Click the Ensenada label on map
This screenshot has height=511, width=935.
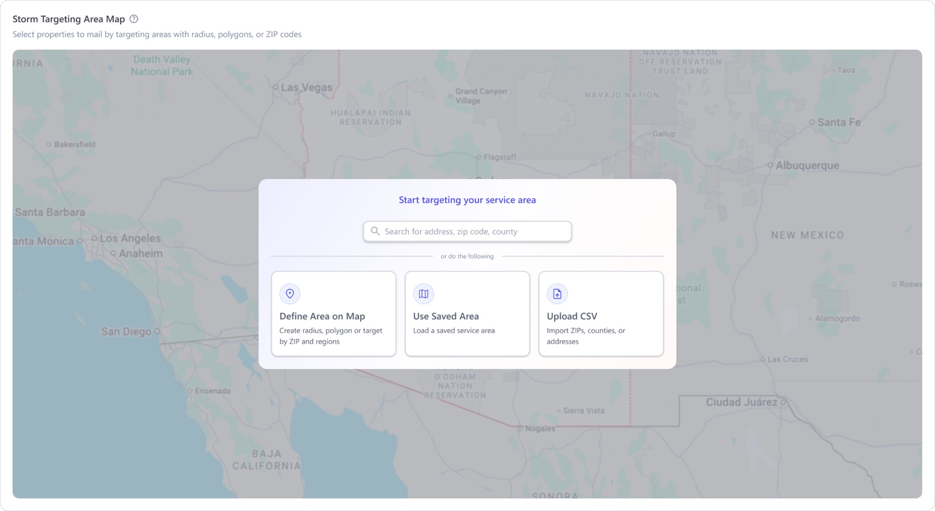pyautogui.click(x=212, y=391)
